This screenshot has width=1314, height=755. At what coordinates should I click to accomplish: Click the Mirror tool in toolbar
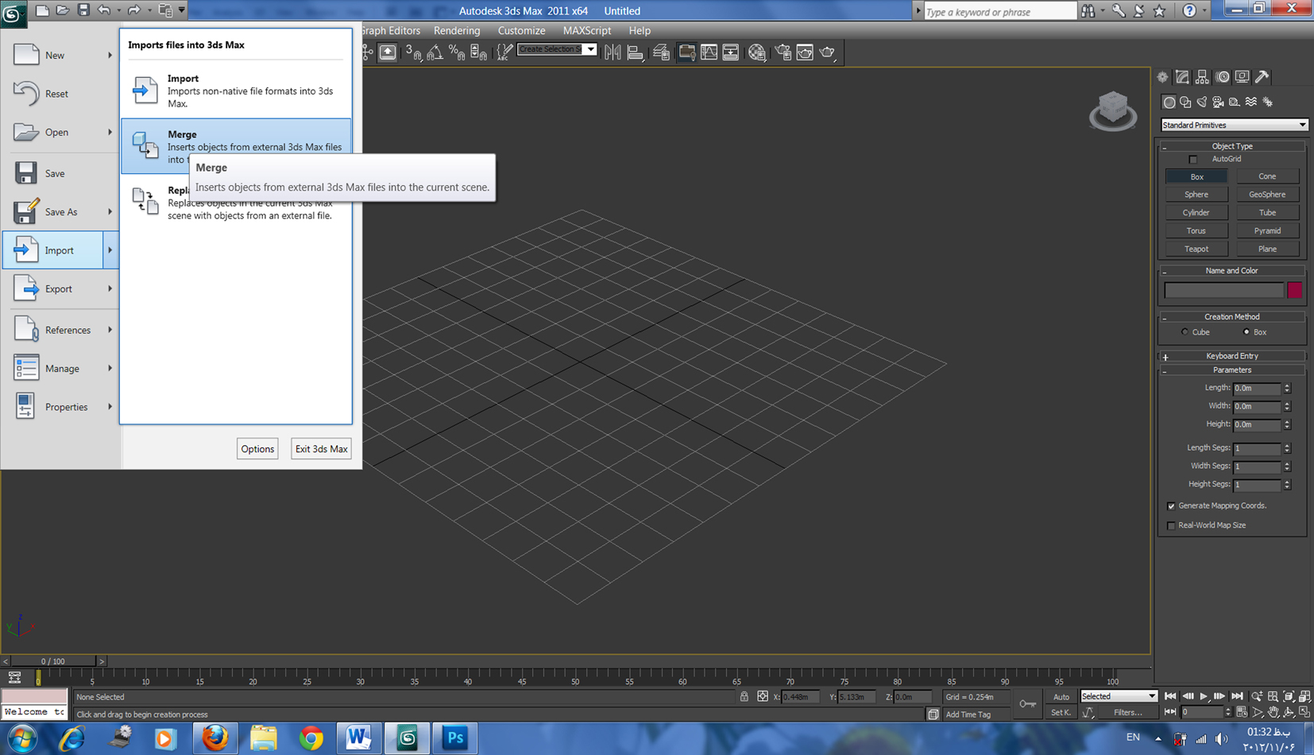pos(613,52)
